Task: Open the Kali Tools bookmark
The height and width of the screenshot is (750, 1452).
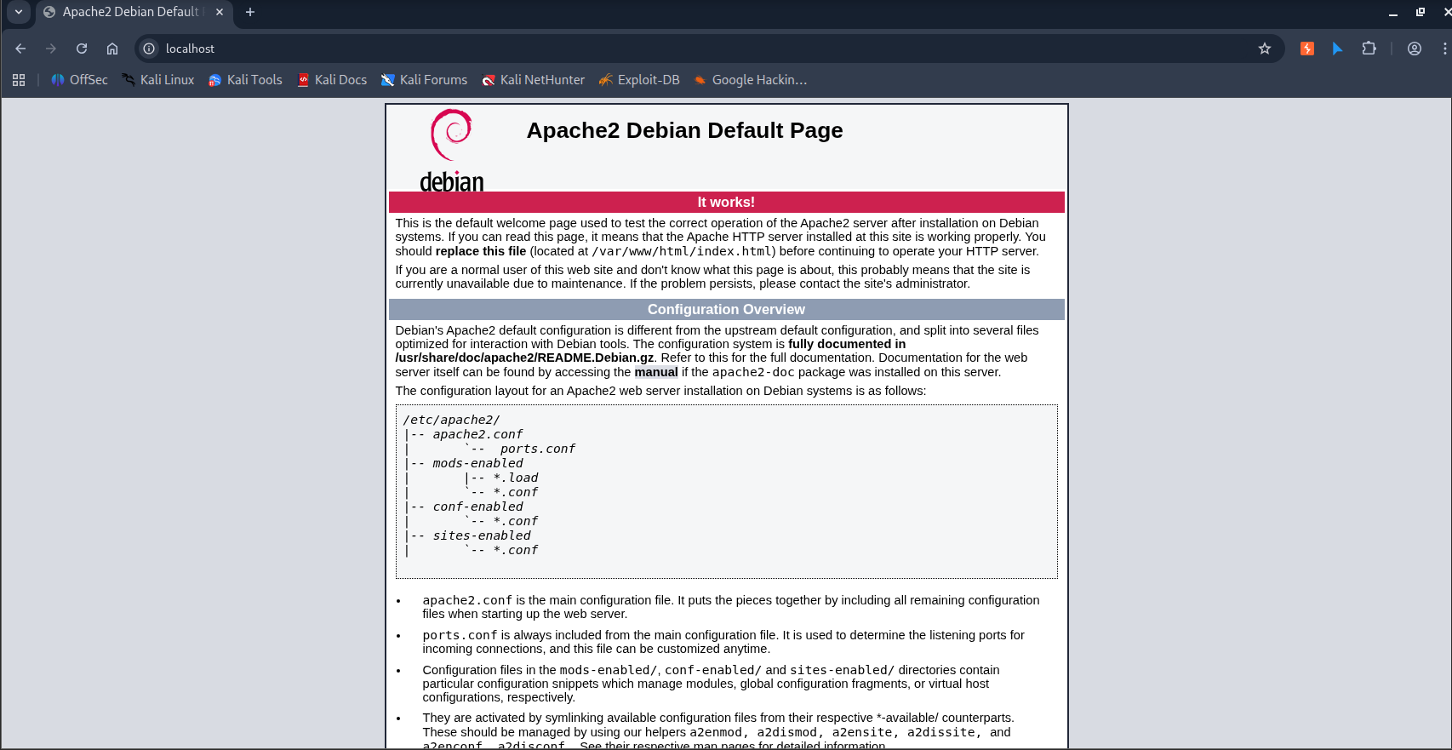Action: coord(245,80)
